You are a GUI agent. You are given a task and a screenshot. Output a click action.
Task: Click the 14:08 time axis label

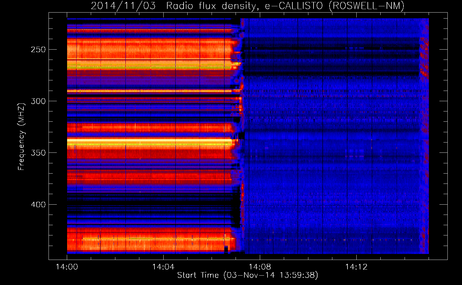pos(260,267)
